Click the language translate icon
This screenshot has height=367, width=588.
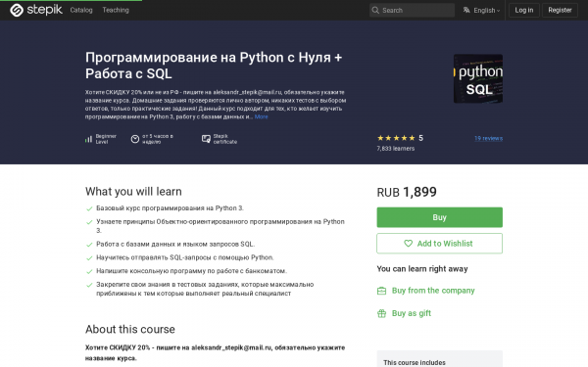pyautogui.click(x=466, y=10)
